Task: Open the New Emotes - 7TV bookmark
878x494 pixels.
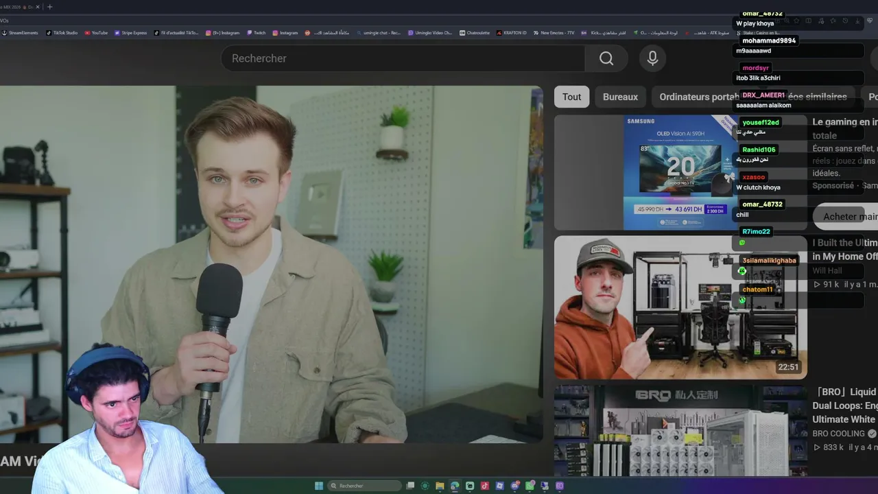Action: 554,33
